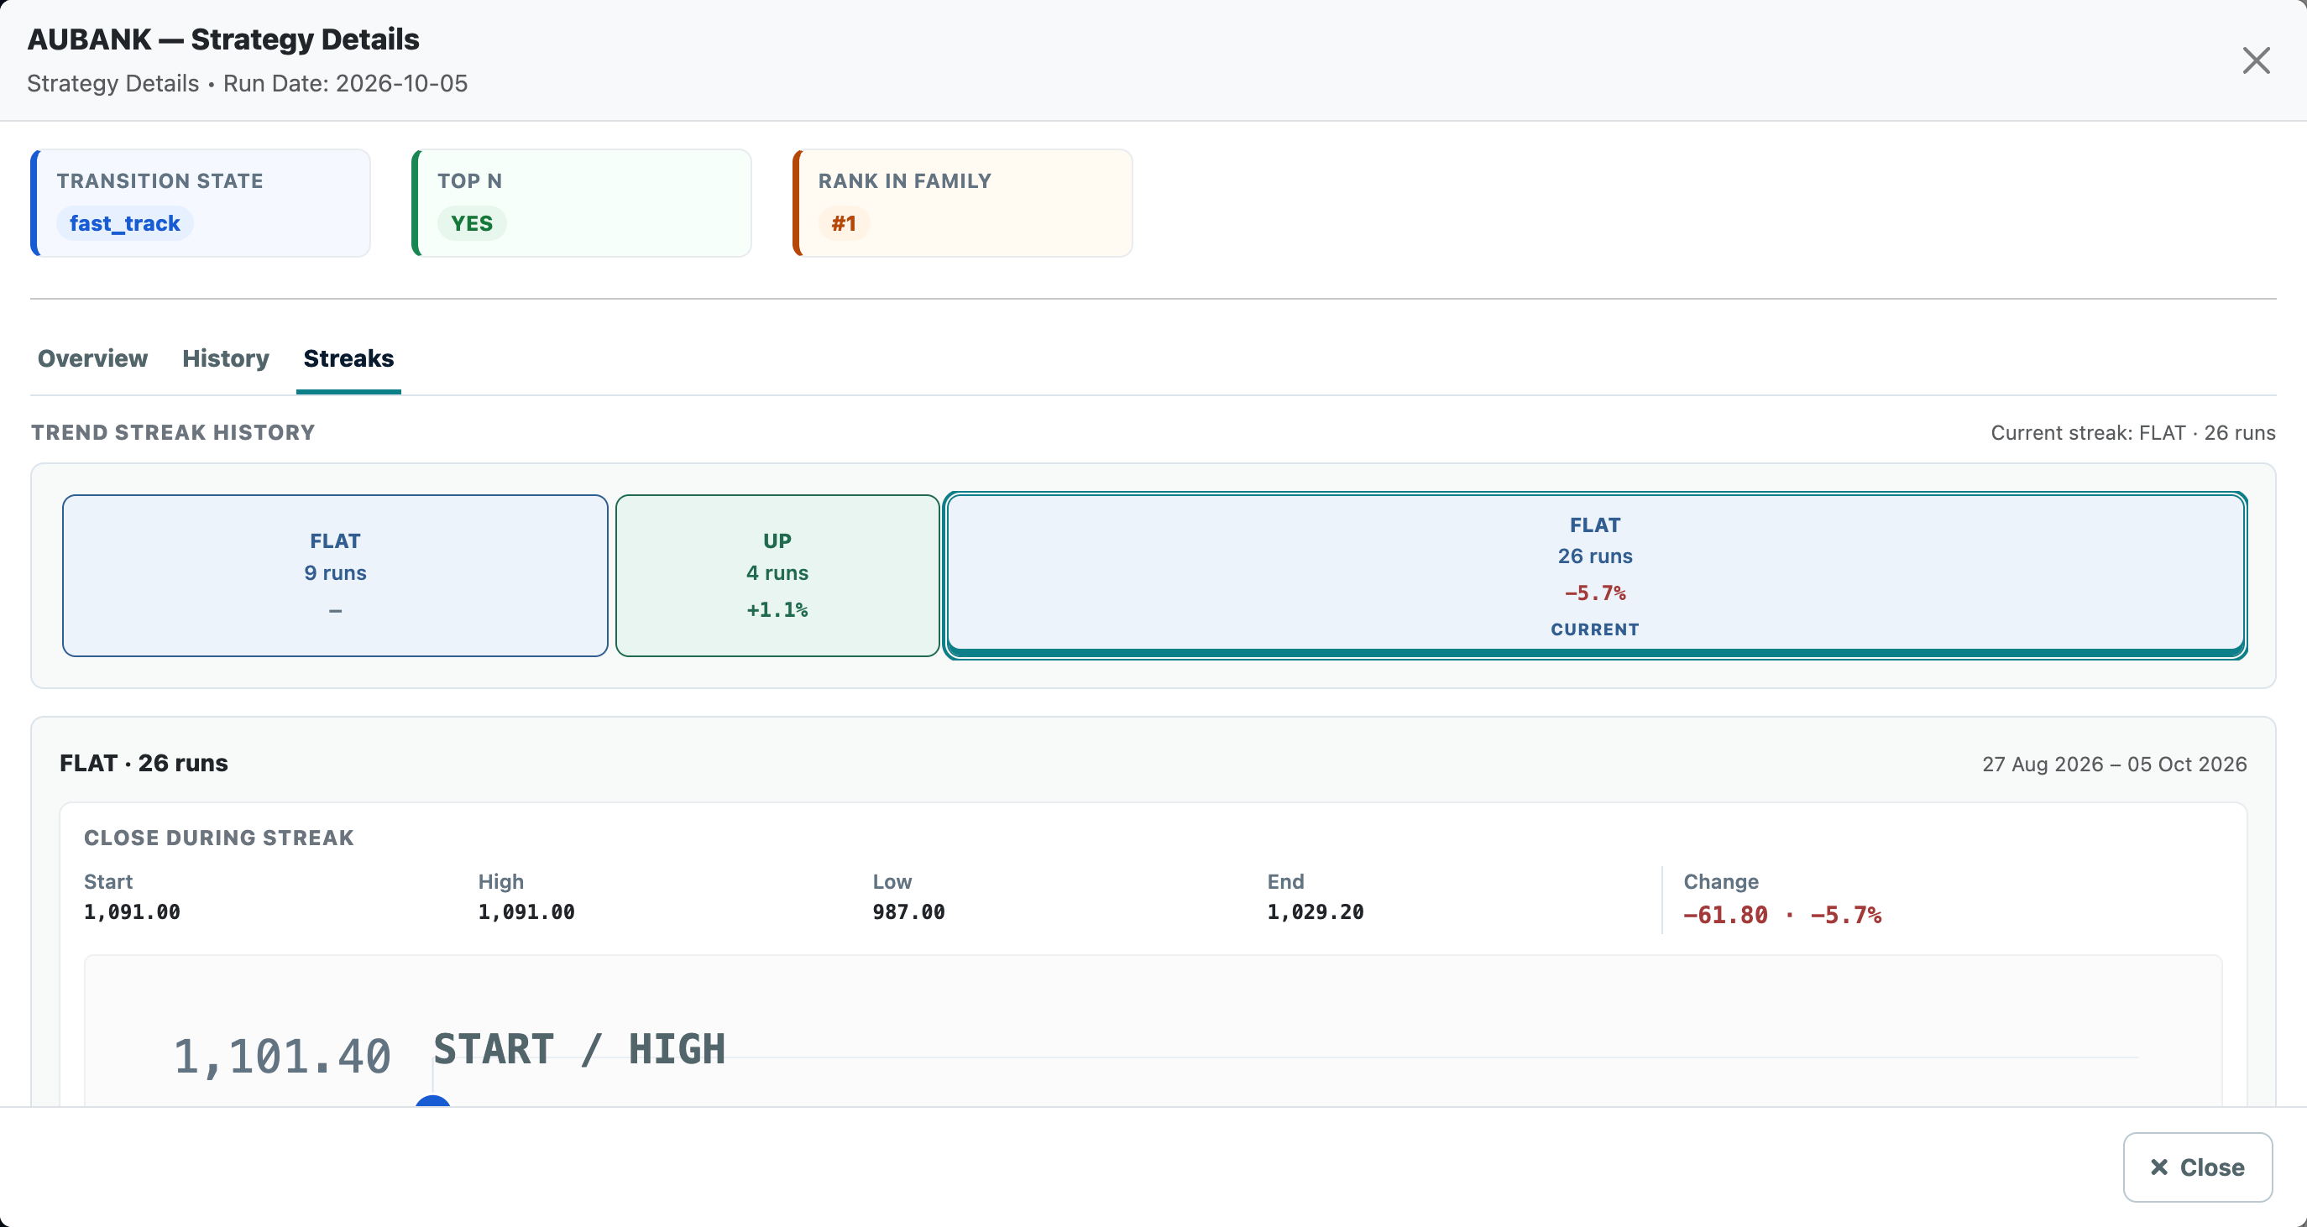Click the blue start point marker on chart

(x=432, y=1101)
